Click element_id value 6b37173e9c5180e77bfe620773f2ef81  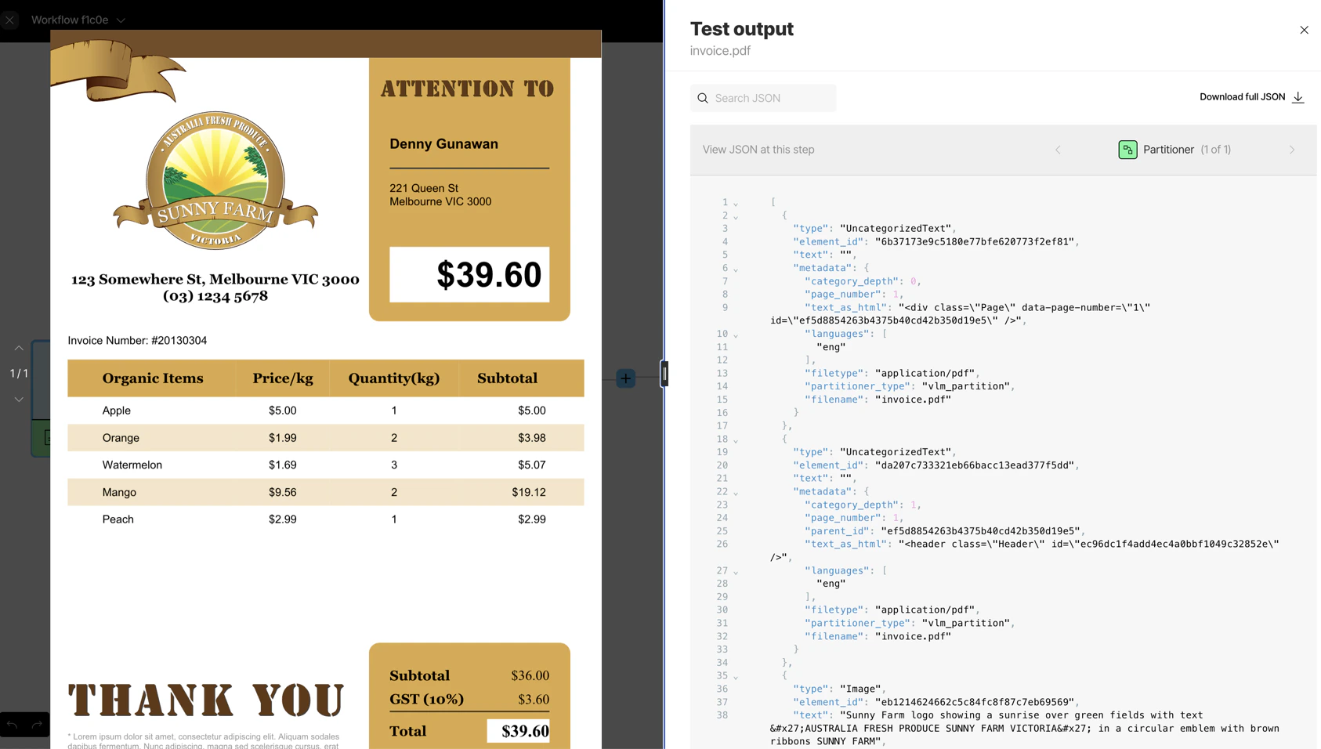pyautogui.click(x=975, y=242)
